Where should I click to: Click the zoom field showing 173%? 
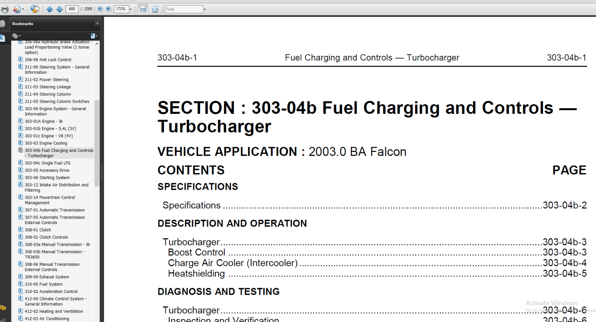click(121, 9)
